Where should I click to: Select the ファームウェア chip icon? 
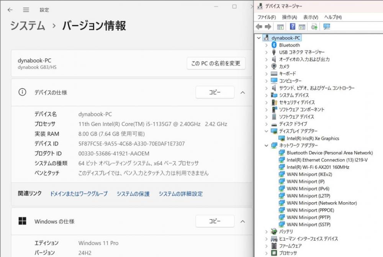[x=274, y=246]
